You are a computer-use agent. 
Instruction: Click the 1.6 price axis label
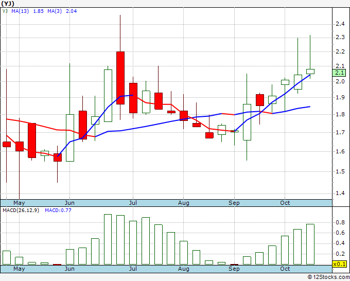(x=340, y=151)
